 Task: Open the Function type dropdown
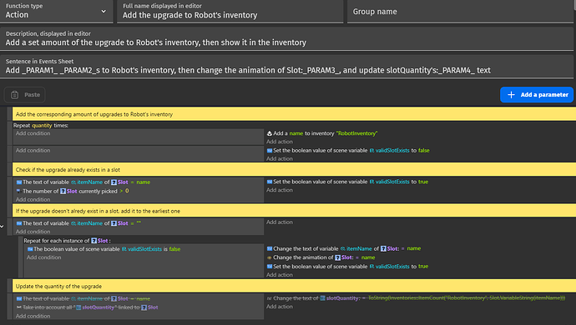point(57,12)
